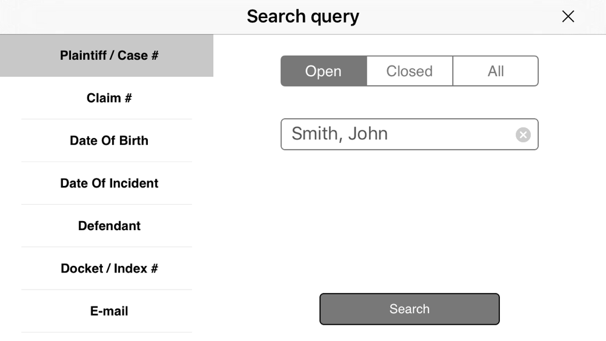Place cursor in the Smith, John text box

click(409, 134)
